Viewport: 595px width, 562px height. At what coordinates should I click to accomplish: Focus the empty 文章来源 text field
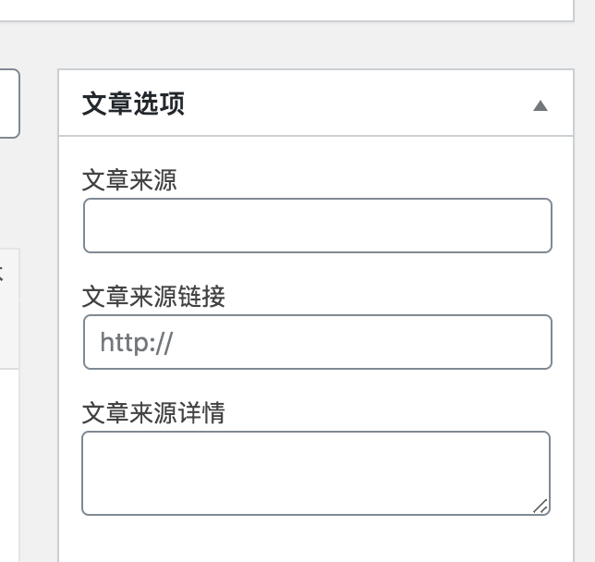317,226
